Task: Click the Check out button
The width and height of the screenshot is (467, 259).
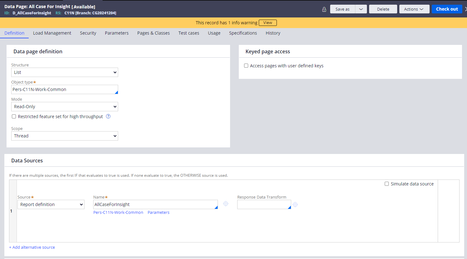Action: click(447, 9)
